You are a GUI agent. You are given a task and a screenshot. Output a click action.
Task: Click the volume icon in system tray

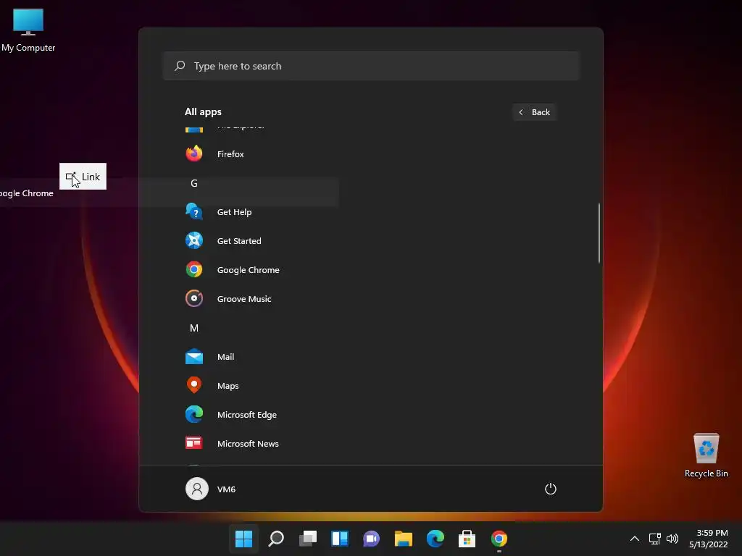click(672, 539)
